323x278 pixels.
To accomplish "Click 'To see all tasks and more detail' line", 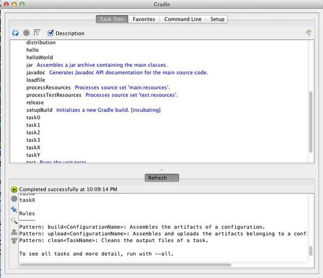I will (x=96, y=254).
